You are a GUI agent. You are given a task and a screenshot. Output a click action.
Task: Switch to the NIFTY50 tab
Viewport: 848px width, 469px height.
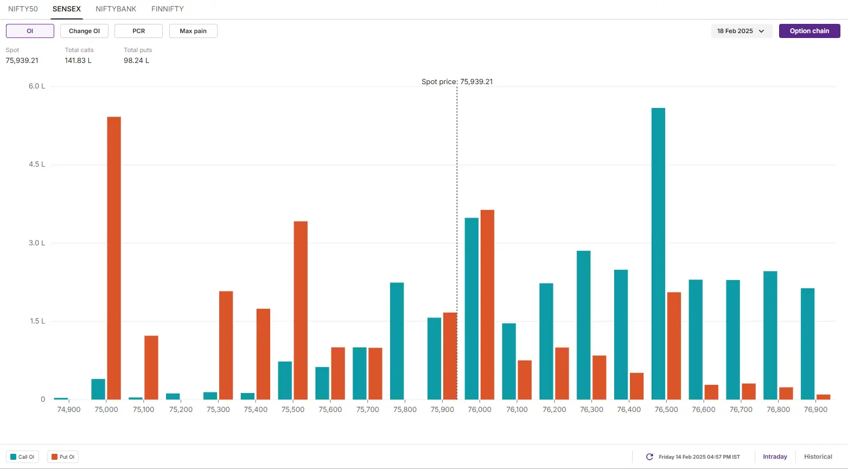click(23, 9)
